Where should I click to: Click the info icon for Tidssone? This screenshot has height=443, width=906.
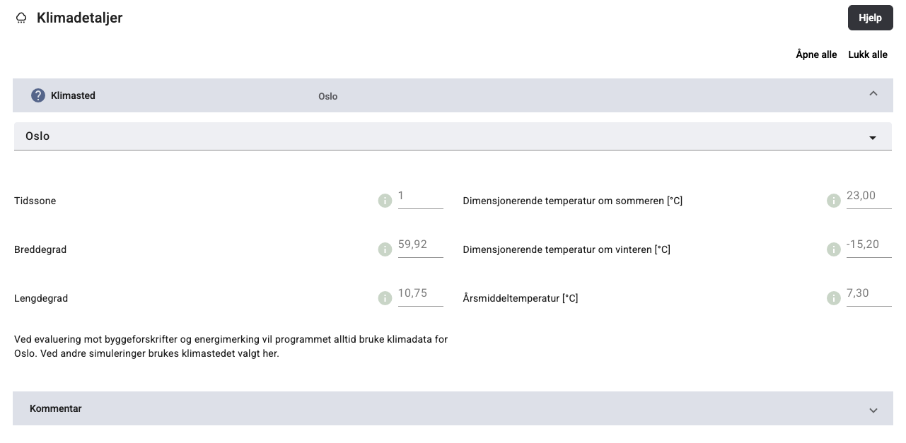(x=385, y=201)
